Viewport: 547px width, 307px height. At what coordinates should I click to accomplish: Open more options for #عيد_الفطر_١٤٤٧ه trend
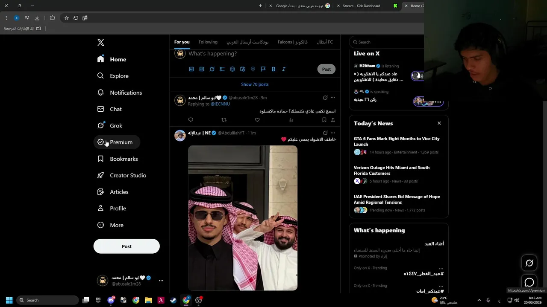tap(441, 268)
